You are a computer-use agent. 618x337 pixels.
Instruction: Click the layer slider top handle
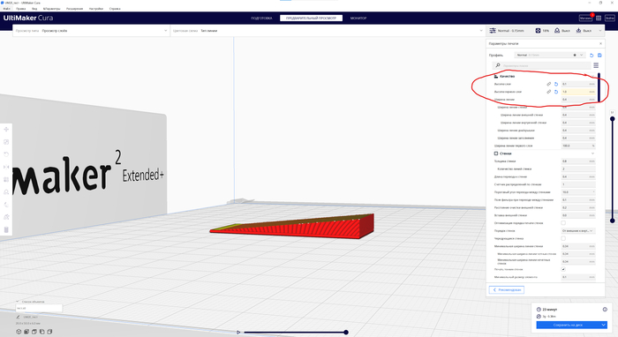613,118
